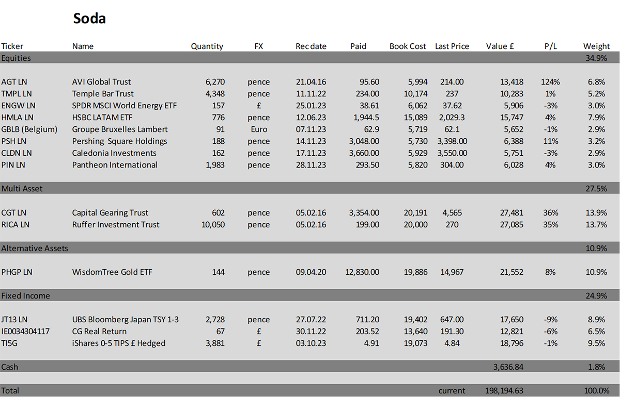Select the TMPL LN ticker cell
This screenshot has height=397, width=620.
click(17, 93)
